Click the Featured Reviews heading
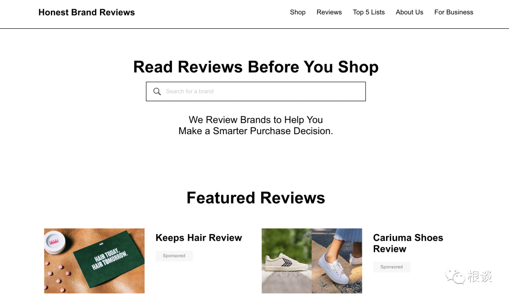 [256, 198]
